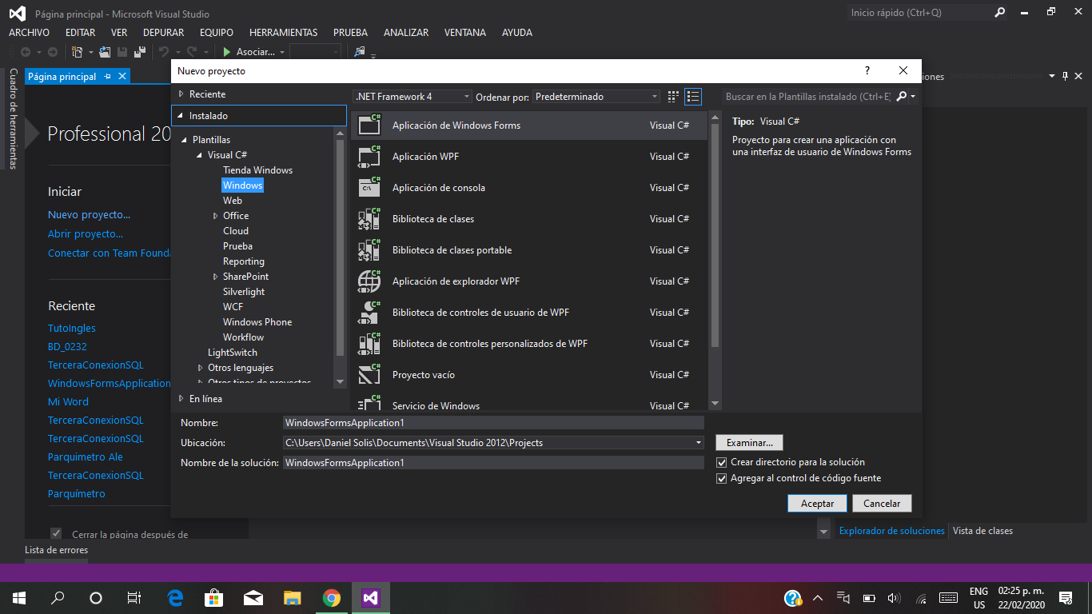Select Silverlight in the tree

244,292
